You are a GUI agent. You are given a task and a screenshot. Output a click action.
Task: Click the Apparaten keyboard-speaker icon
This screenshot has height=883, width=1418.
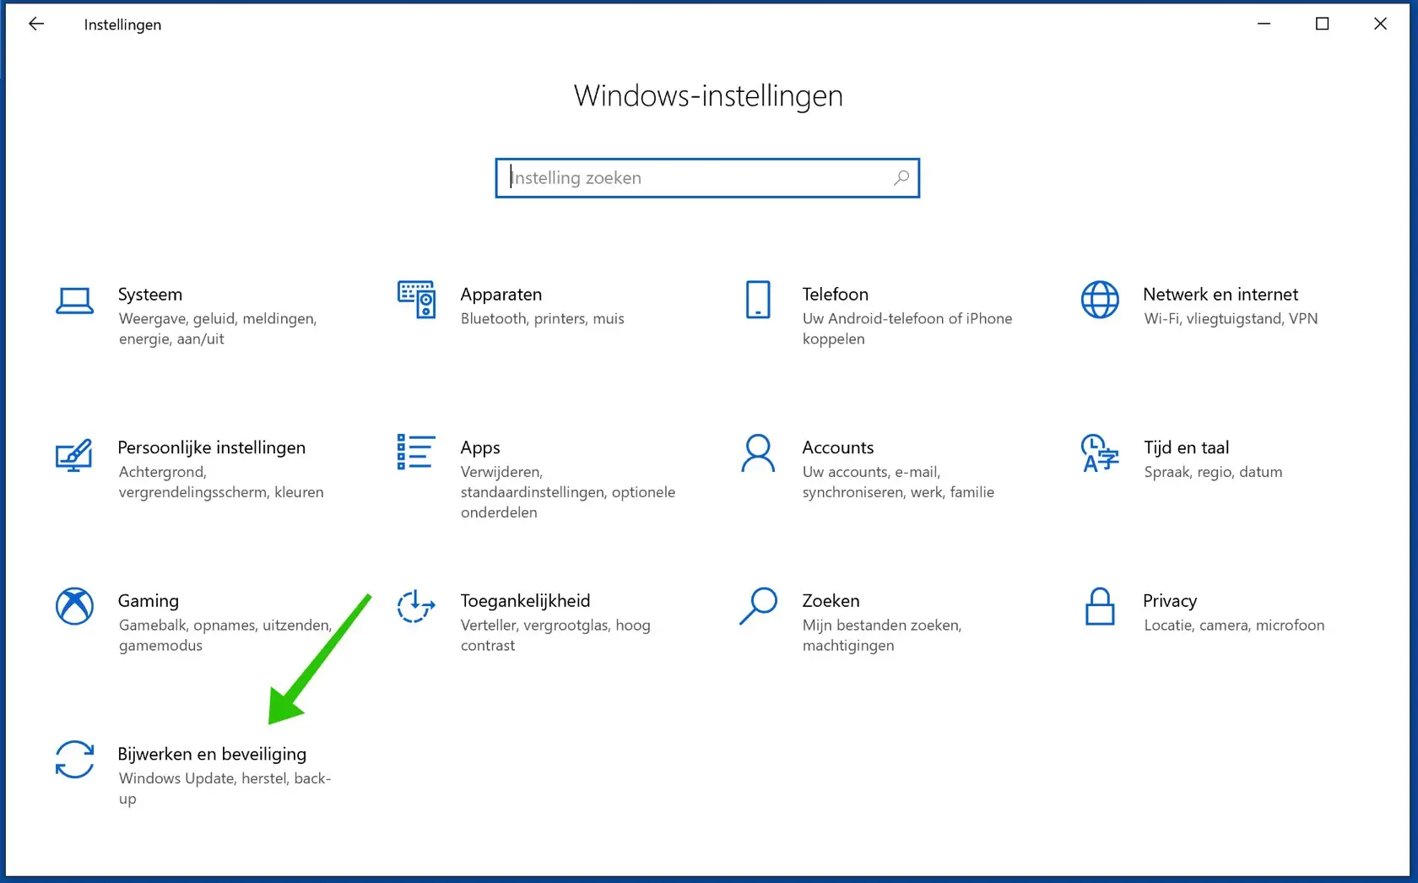point(416,300)
